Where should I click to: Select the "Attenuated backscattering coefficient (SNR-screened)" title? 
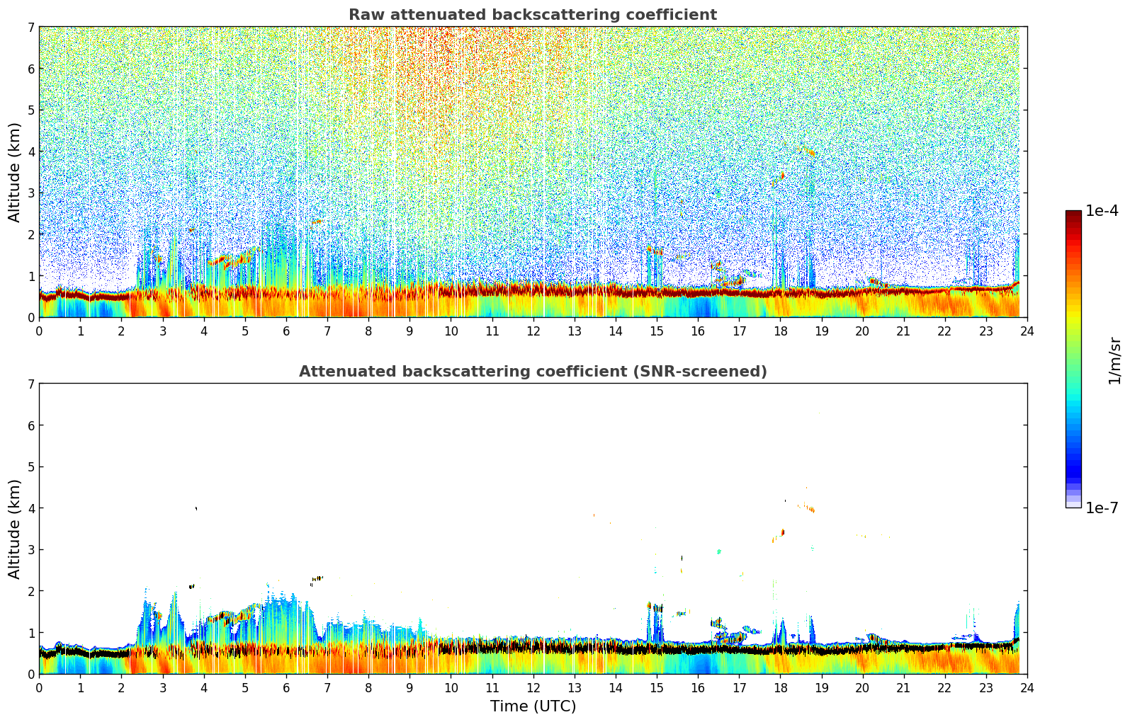[x=533, y=372]
